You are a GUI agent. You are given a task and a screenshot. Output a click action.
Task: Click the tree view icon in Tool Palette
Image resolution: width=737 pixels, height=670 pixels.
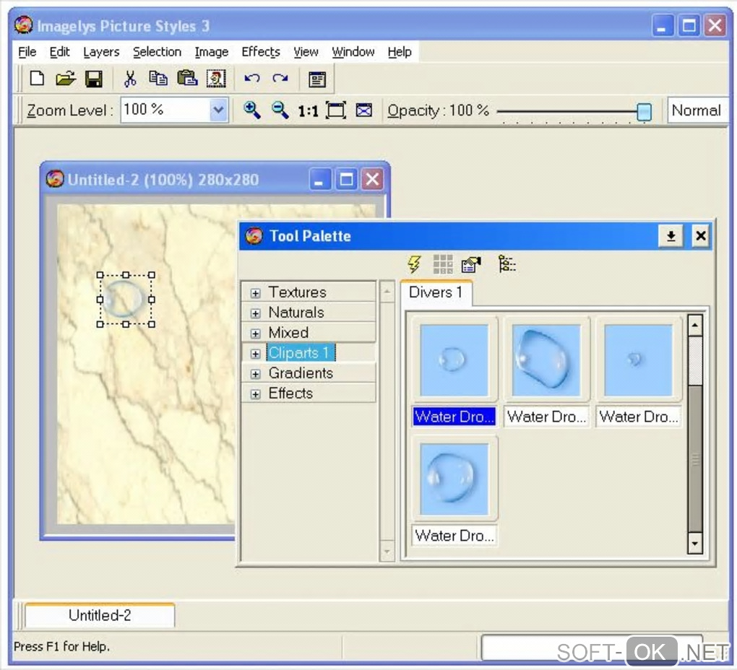point(507,264)
